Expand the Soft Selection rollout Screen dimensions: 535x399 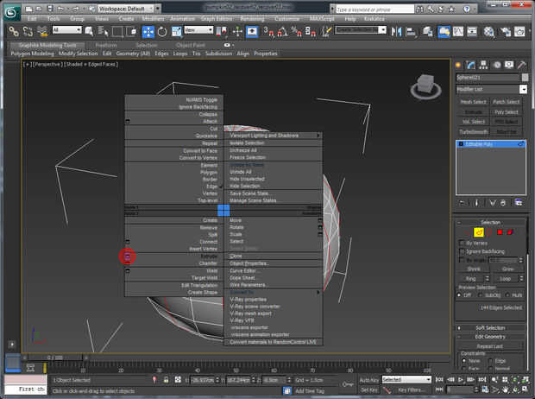[x=490, y=327]
